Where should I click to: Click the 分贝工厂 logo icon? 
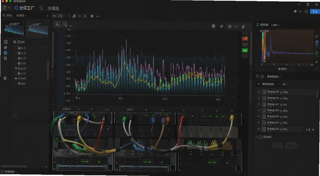16,8
